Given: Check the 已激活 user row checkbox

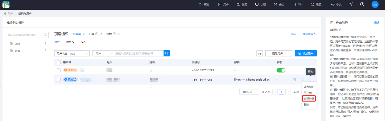Looking at the screenshot, I should [59, 80].
